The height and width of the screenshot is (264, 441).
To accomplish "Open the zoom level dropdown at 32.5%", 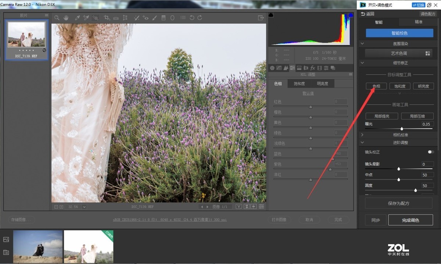I will (84, 207).
